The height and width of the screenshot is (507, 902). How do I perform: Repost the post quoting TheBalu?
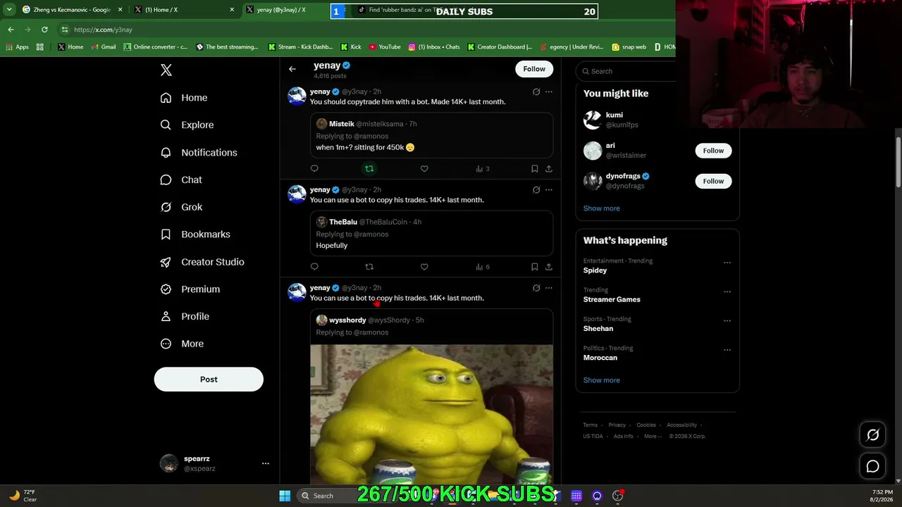pos(369,267)
